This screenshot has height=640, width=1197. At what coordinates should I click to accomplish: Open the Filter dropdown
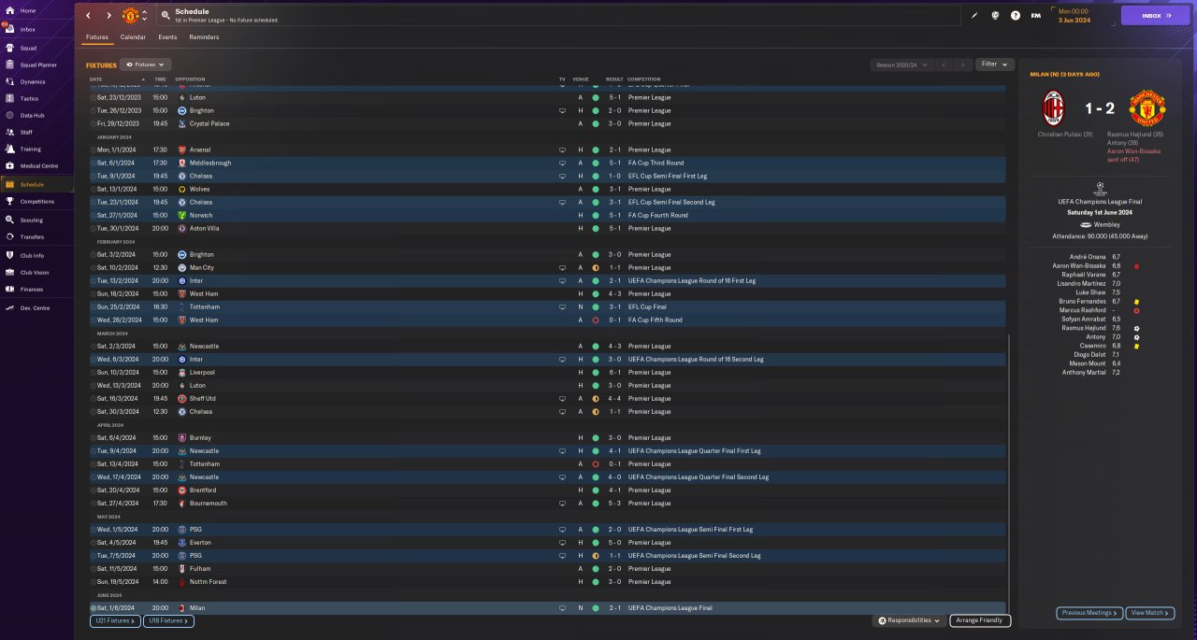coord(994,64)
